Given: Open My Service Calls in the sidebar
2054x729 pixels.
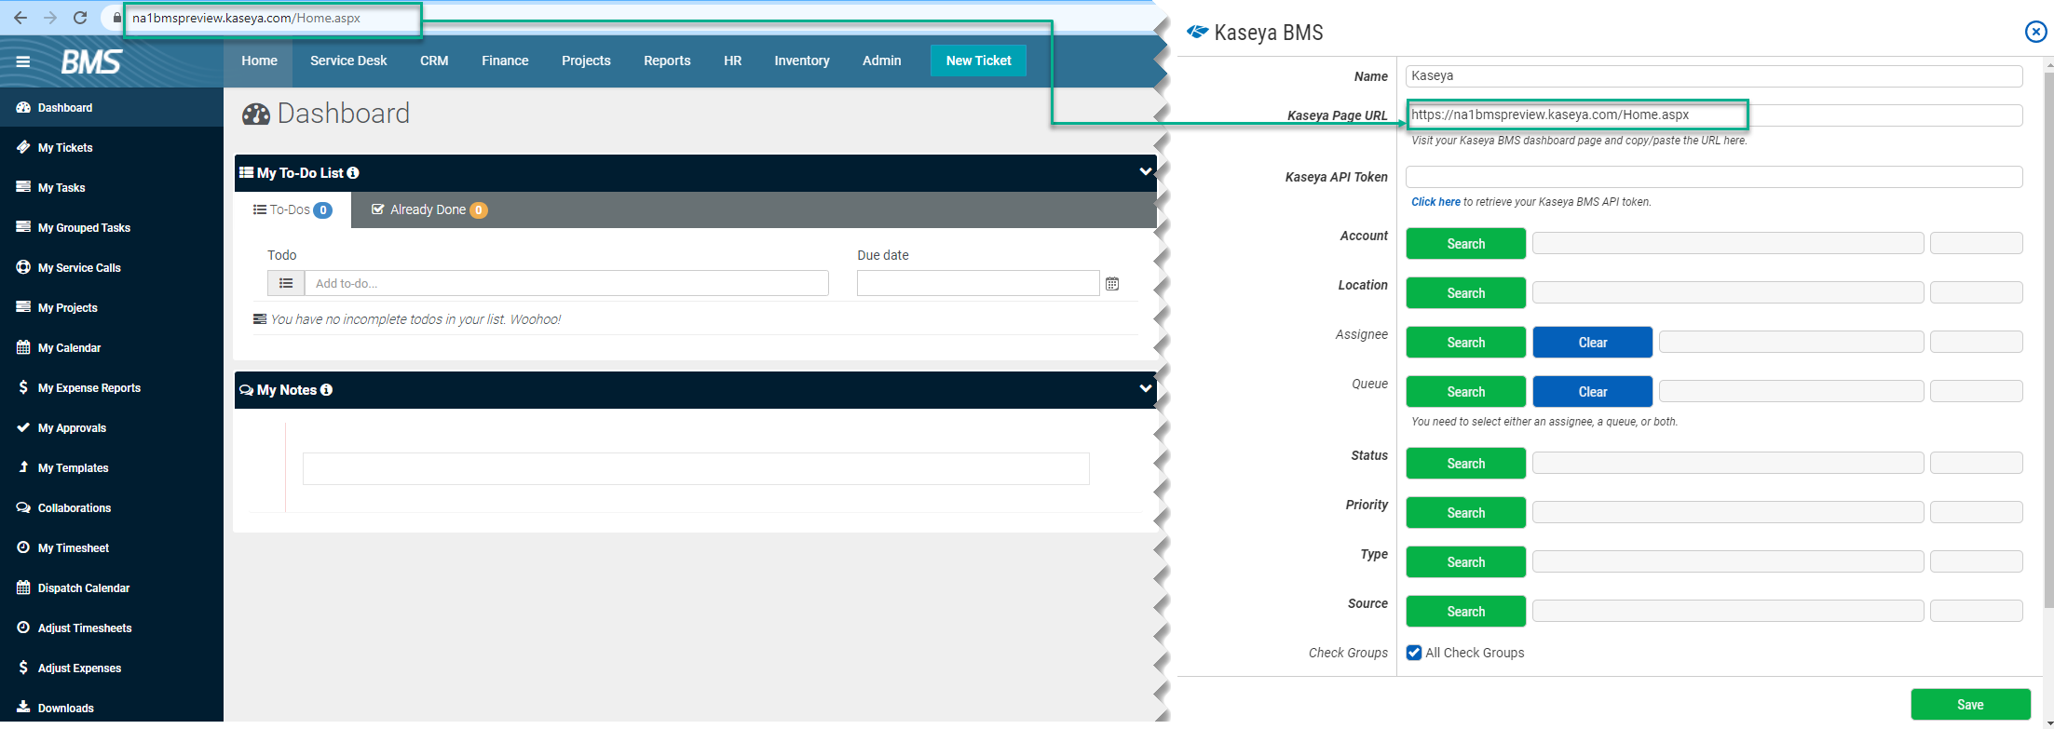Looking at the screenshot, I should click(x=112, y=268).
